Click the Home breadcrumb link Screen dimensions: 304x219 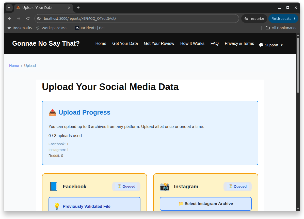[14, 66]
